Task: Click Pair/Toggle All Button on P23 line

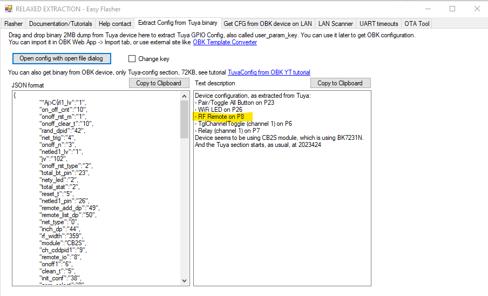Action: (x=235, y=103)
